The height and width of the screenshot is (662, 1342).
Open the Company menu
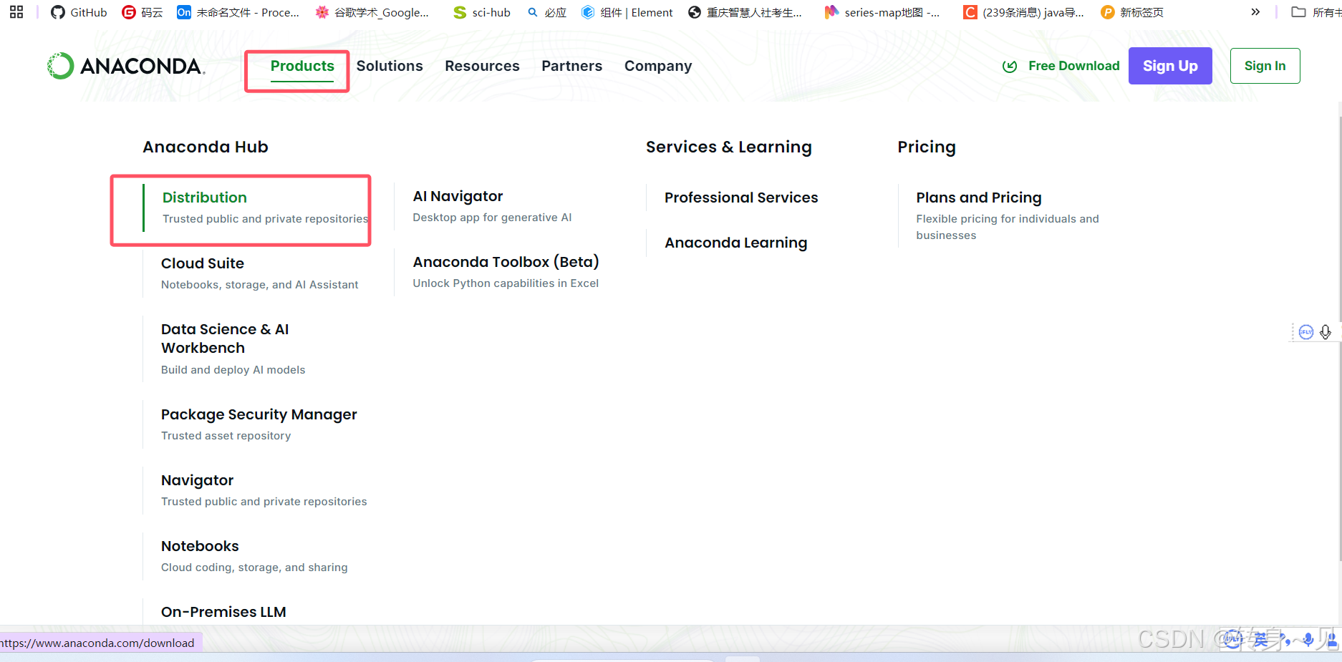(x=658, y=66)
